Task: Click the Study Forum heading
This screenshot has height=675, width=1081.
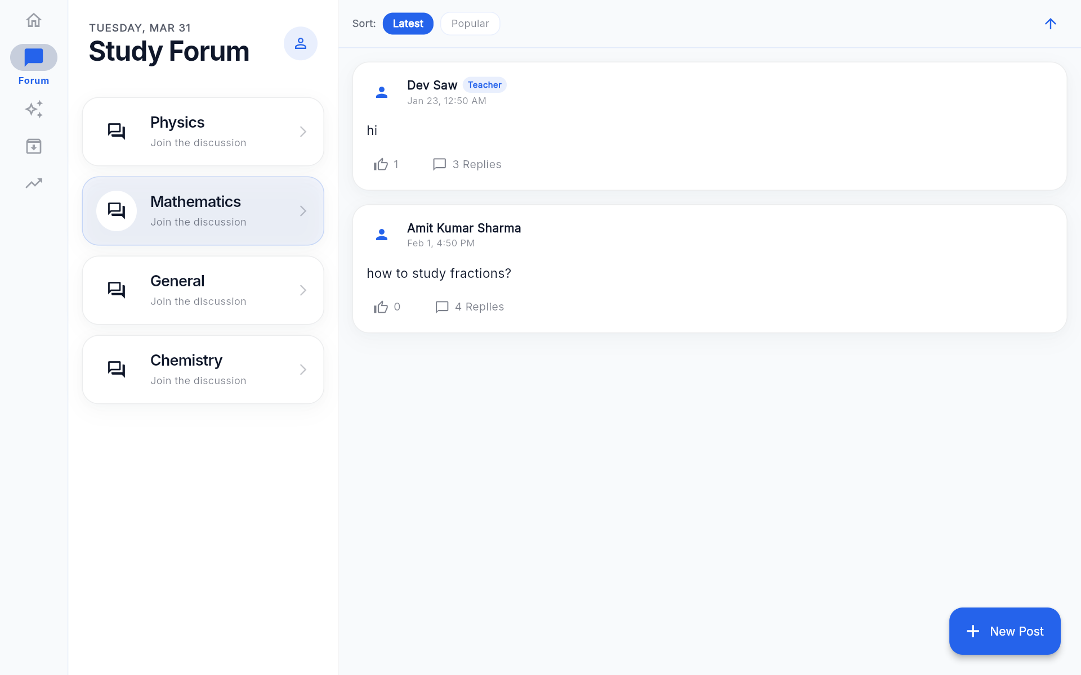Action: [x=169, y=51]
